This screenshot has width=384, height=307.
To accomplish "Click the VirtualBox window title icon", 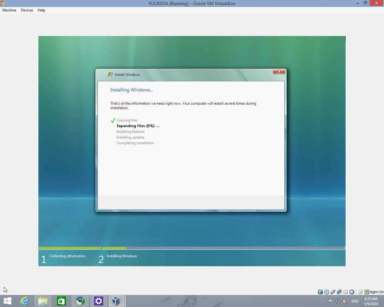I will coord(3,3).
